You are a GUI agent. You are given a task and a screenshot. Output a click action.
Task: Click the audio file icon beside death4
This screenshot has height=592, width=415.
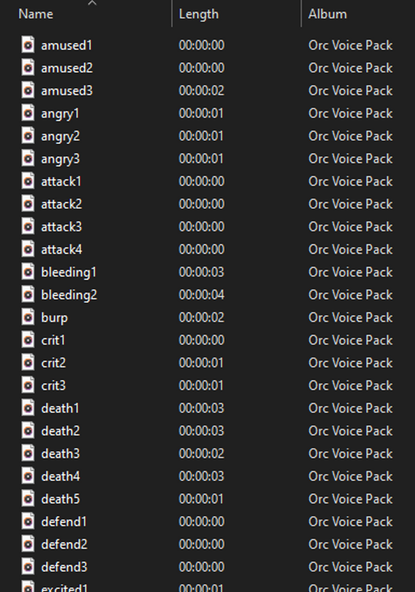pos(28,477)
